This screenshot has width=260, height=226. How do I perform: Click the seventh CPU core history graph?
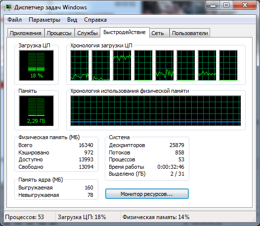coord(207,66)
